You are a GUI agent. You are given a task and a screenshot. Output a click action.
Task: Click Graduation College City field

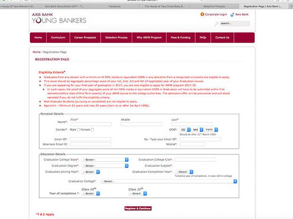(x=196, y=160)
